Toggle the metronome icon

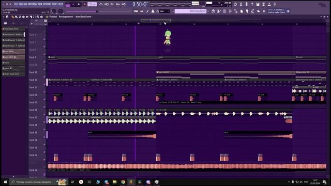click(101, 4)
